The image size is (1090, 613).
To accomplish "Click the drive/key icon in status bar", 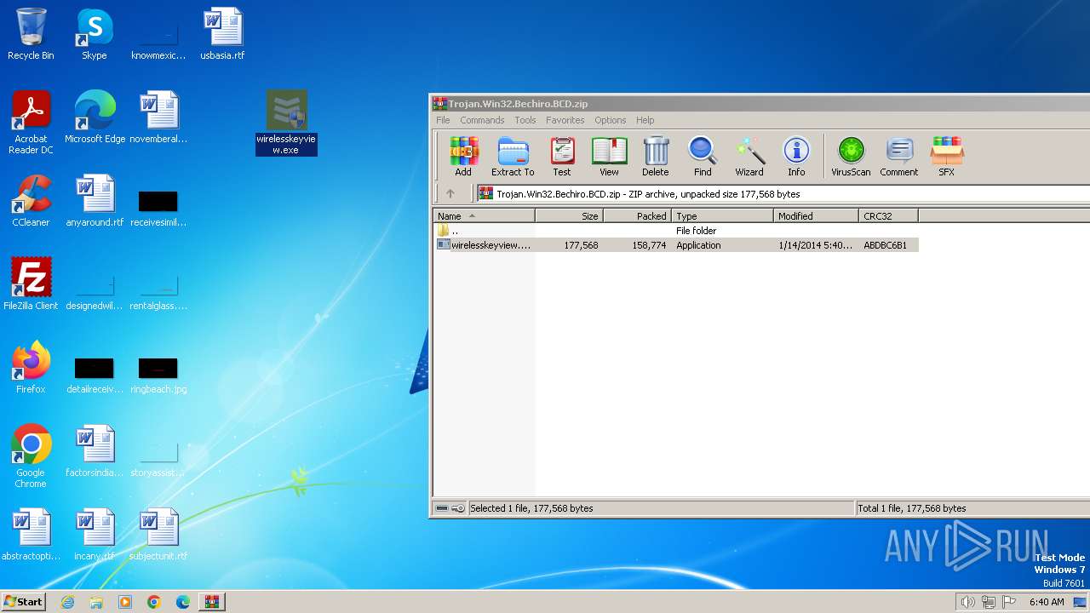I will coord(450,508).
